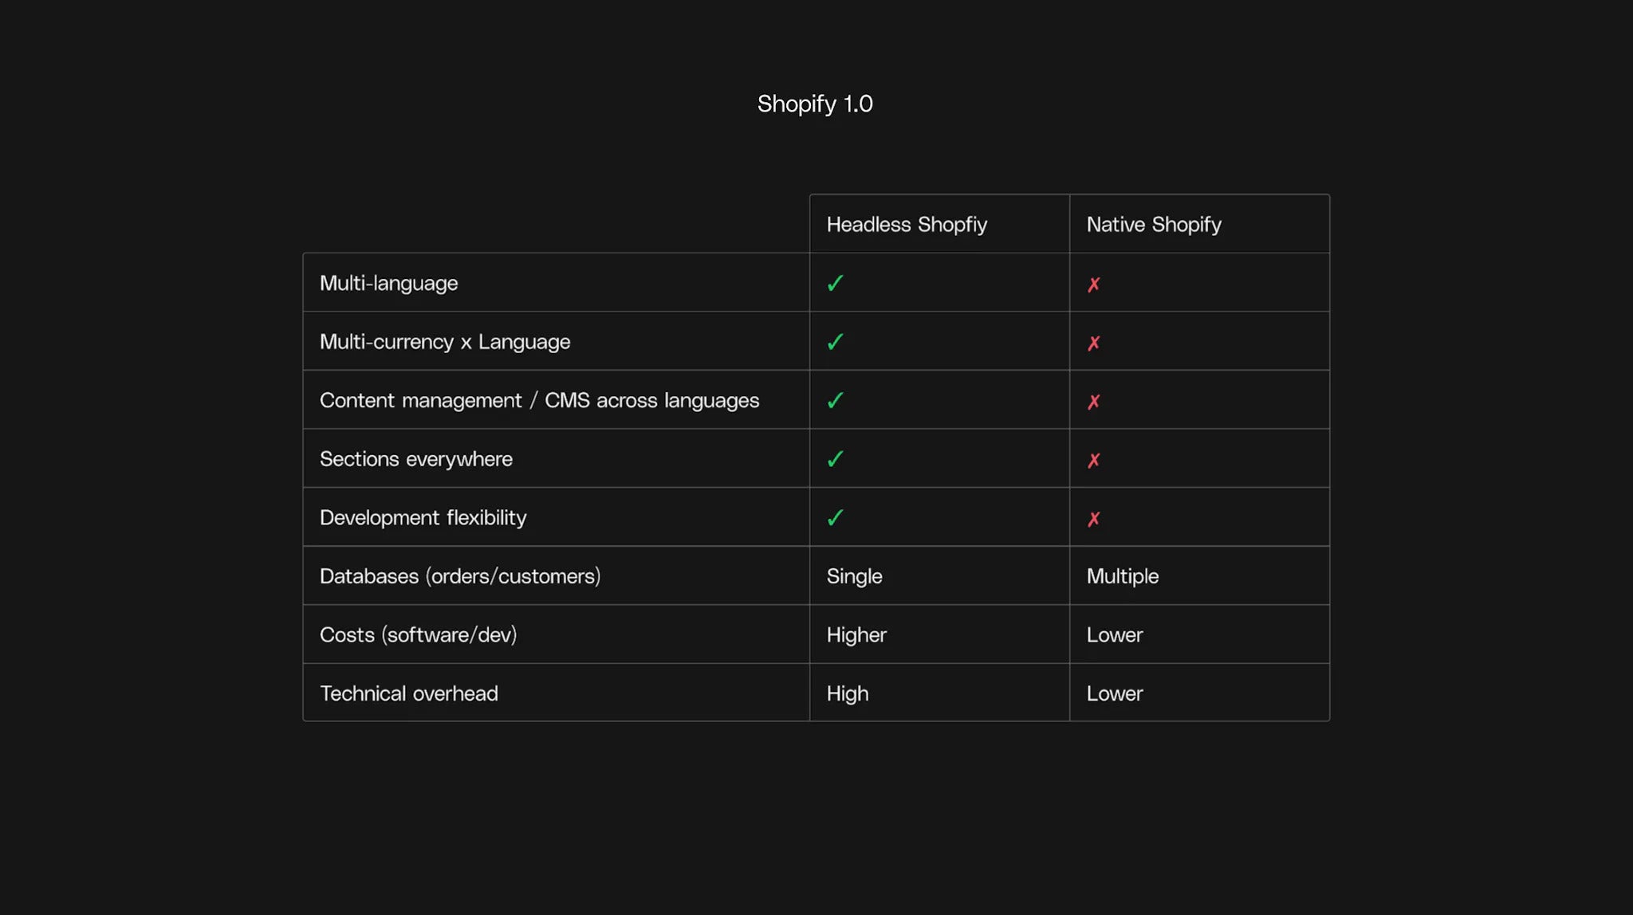The width and height of the screenshot is (1633, 915).
Task: Click green checkmark for Multi-currency x Language
Action: point(835,342)
